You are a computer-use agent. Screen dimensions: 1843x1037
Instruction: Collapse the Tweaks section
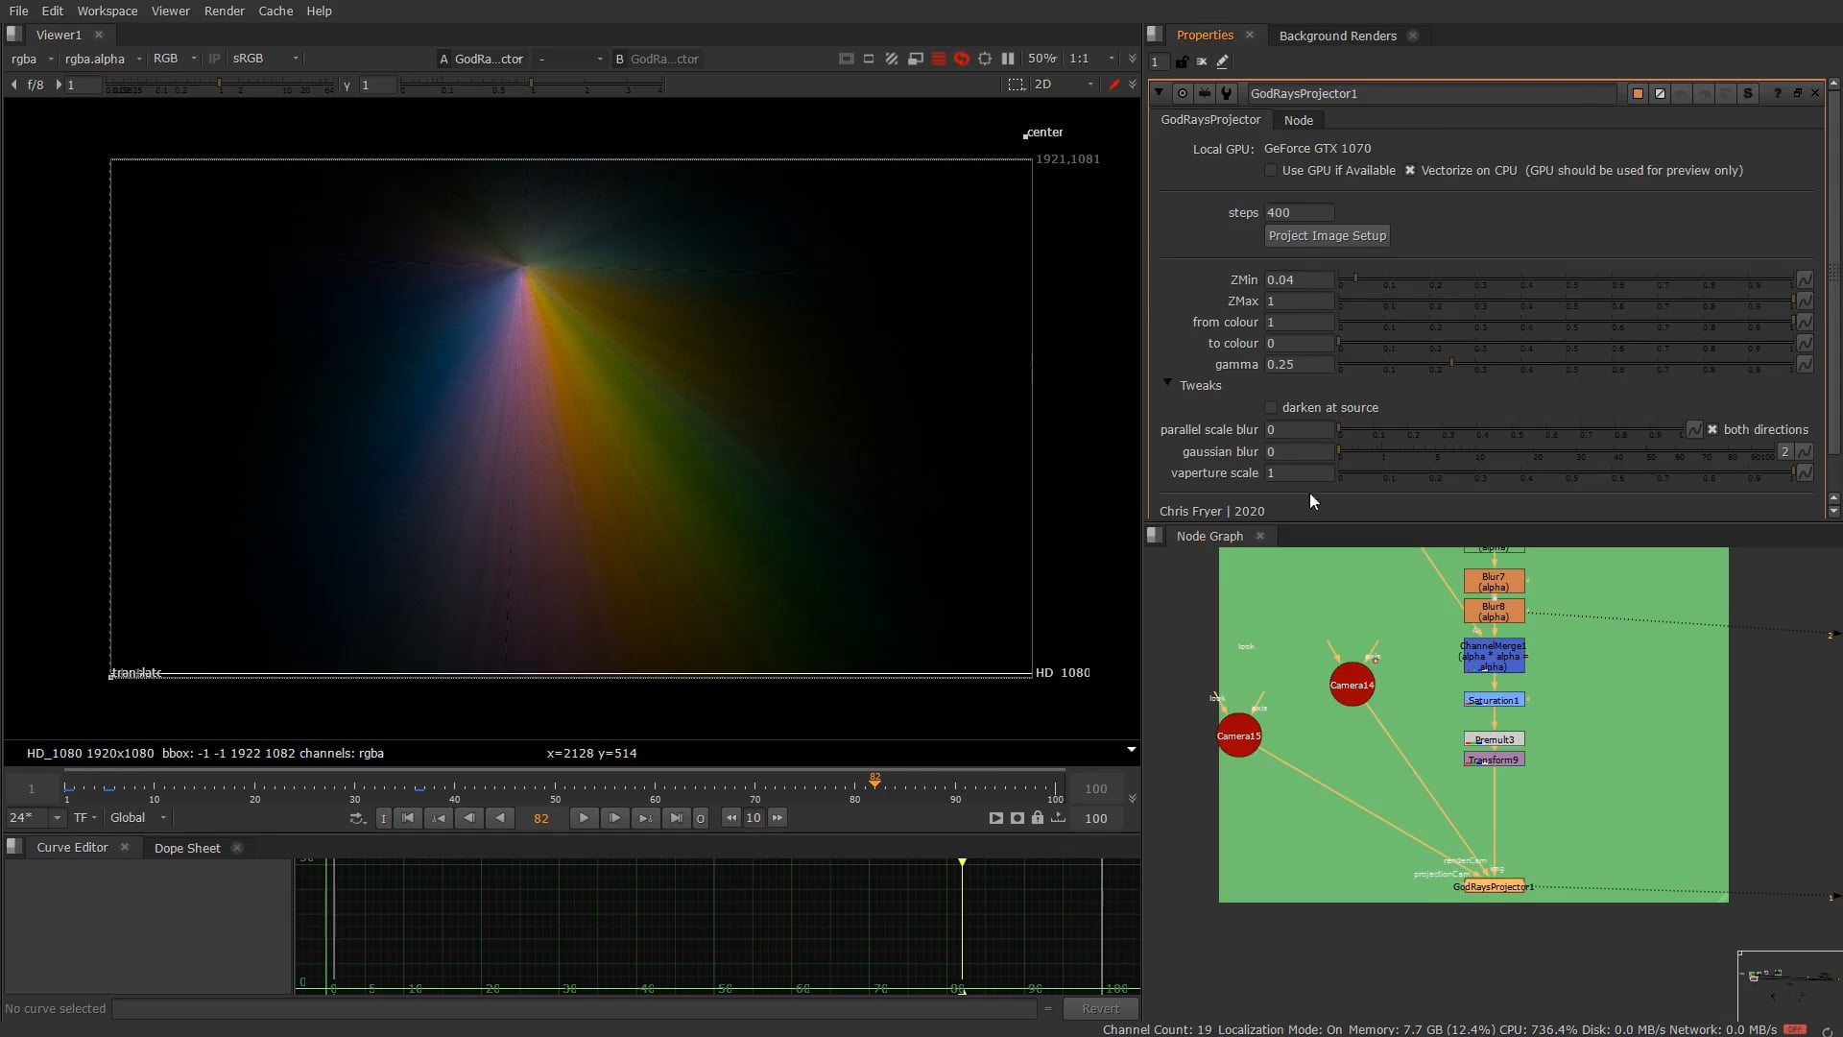pos(1167,384)
